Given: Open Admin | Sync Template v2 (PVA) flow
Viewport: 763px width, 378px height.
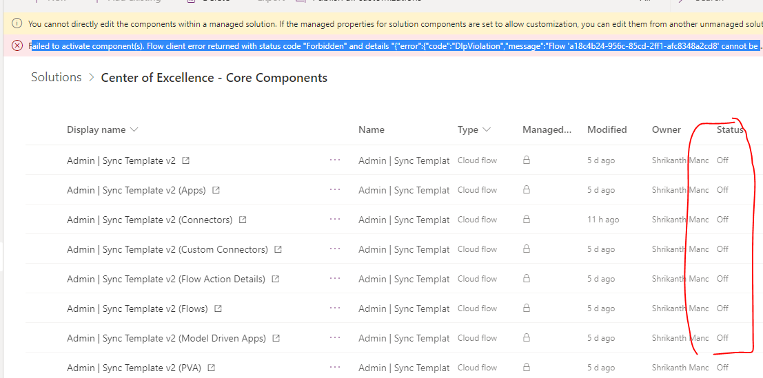Looking at the screenshot, I should click(x=134, y=368).
